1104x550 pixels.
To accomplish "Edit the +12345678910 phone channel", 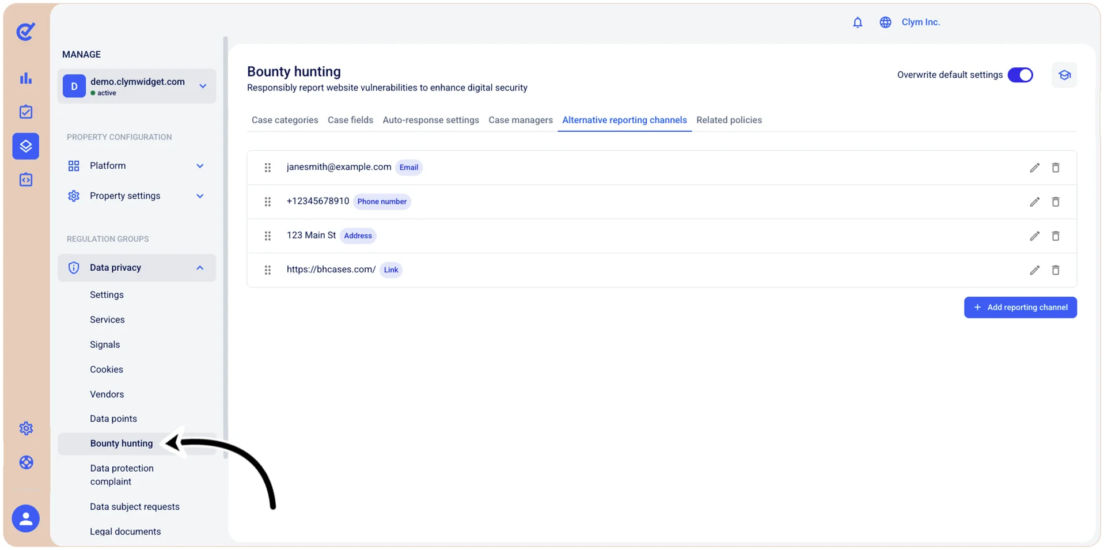I will (x=1034, y=202).
